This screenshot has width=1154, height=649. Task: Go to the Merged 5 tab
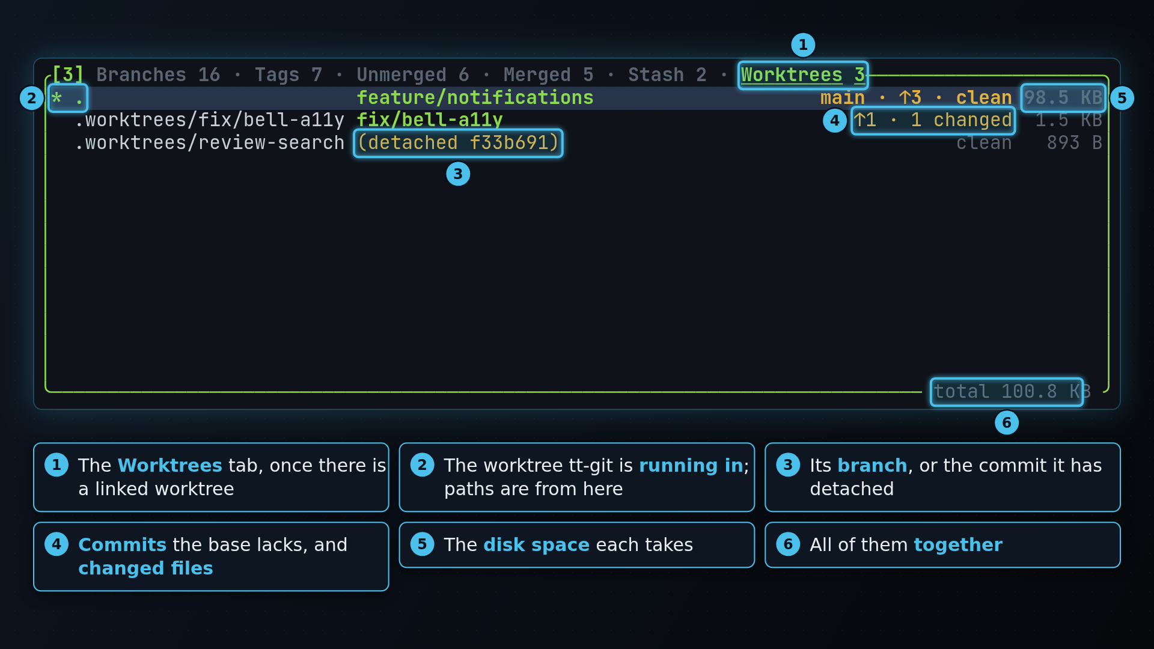tap(548, 75)
